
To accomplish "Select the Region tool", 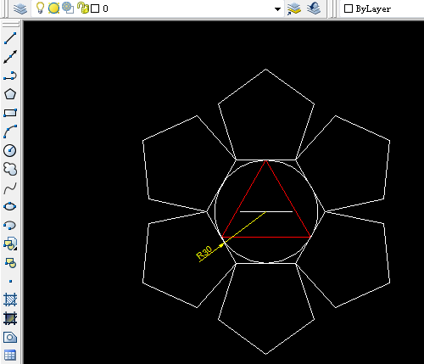I will [x=10, y=338].
